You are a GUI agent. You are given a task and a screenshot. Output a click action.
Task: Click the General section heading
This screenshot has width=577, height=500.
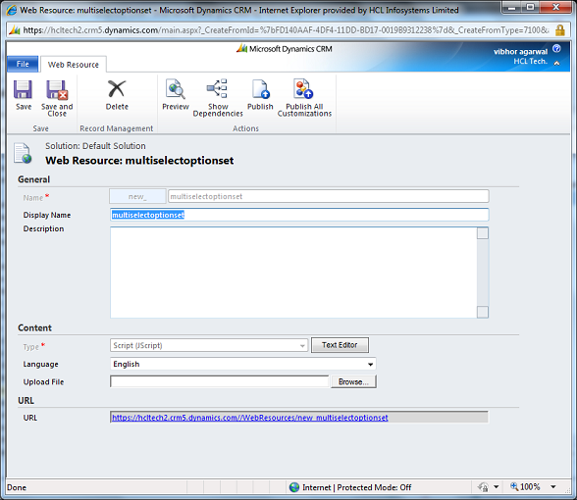point(33,179)
